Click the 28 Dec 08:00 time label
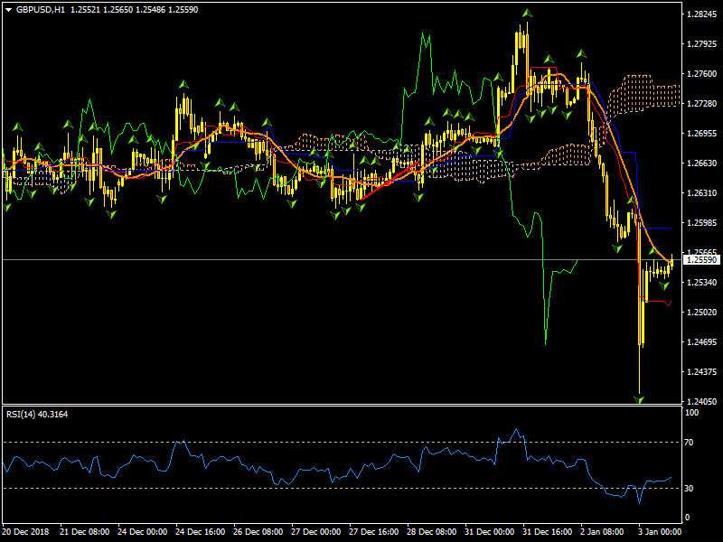 (x=429, y=532)
